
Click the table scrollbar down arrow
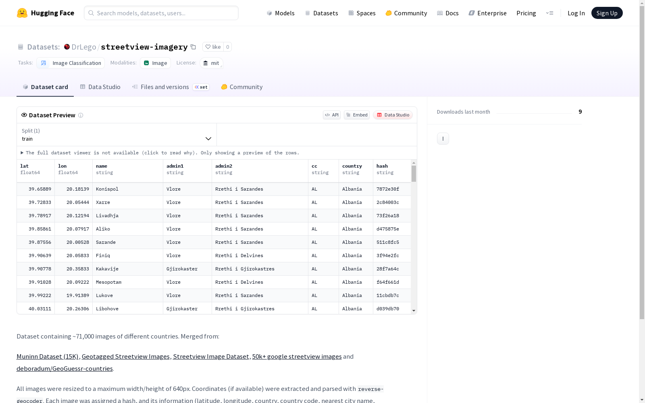[414, 311]
